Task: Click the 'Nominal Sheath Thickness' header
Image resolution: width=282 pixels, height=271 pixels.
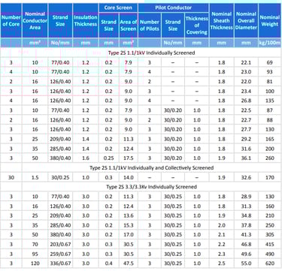Action: 221,21
